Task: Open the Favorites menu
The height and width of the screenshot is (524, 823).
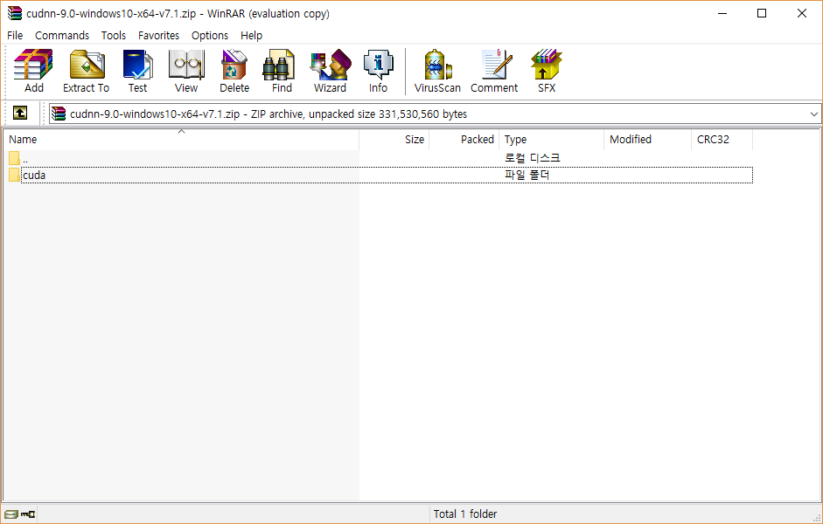Action: click(x=158, y=36)
